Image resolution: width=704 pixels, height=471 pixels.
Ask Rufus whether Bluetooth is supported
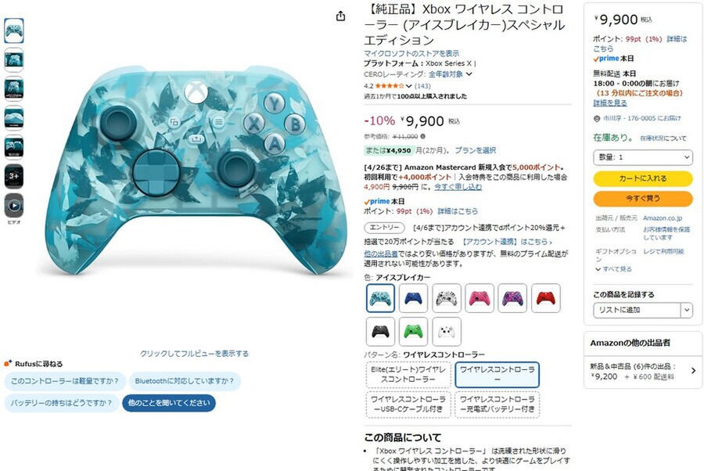click(x=185, y=381)
